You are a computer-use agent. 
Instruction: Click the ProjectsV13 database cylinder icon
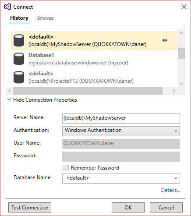[x=19, y=77]
